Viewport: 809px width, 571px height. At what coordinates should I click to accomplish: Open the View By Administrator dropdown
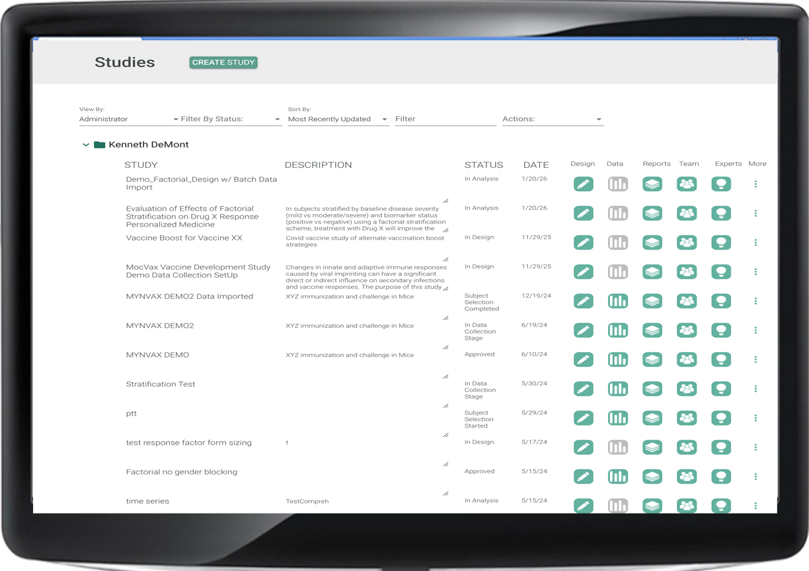(128, 120)
